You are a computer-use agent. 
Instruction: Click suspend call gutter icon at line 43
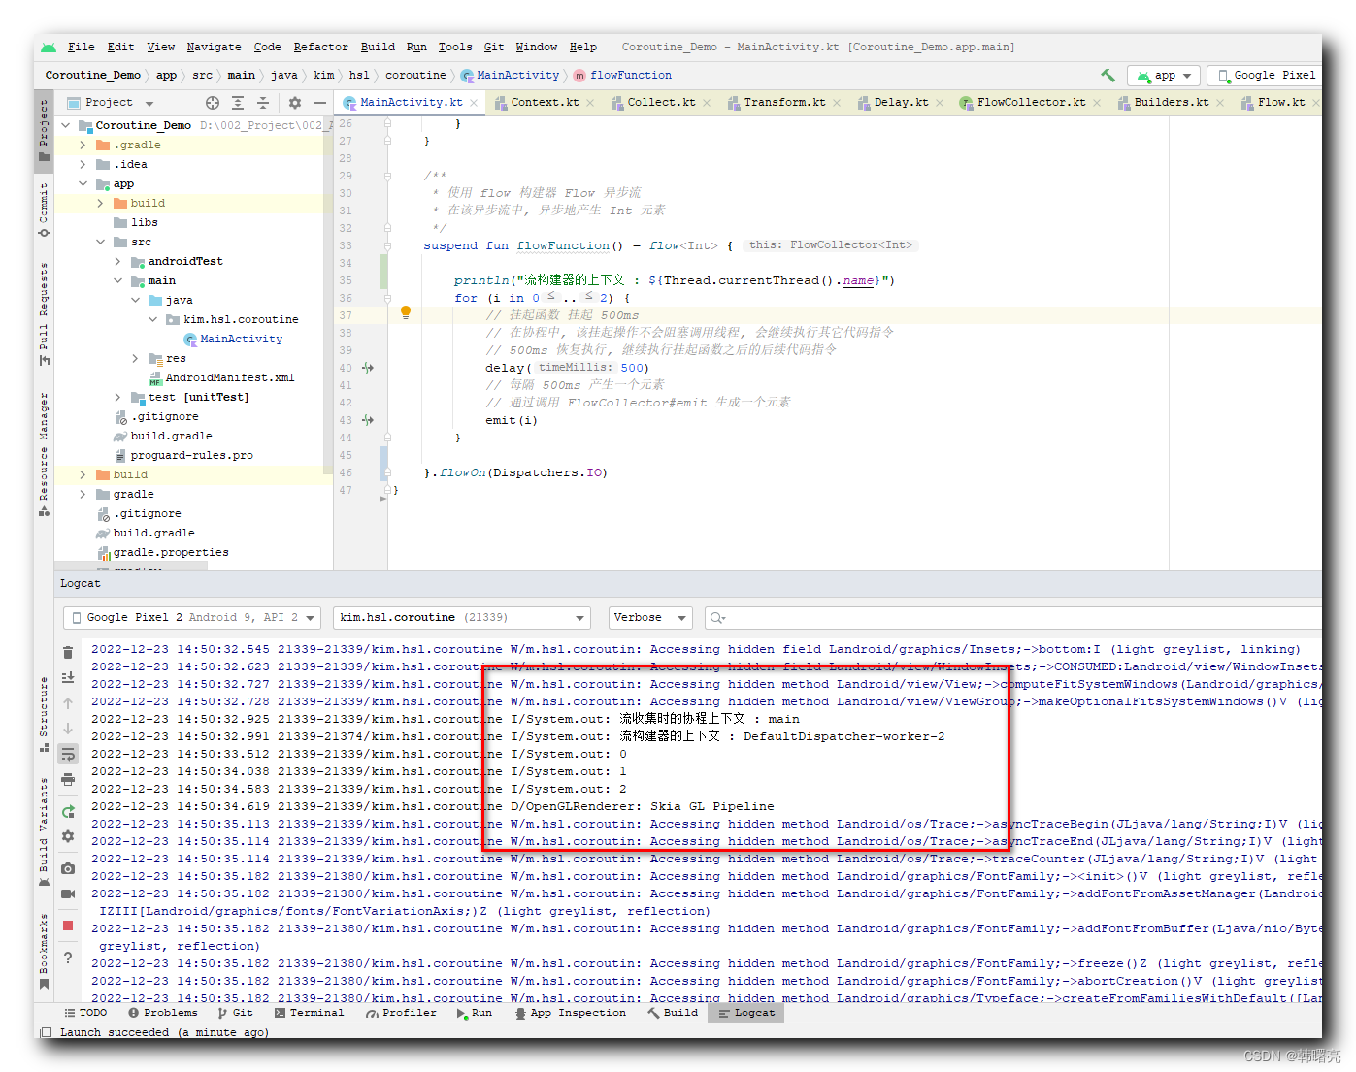pos(368,420)
